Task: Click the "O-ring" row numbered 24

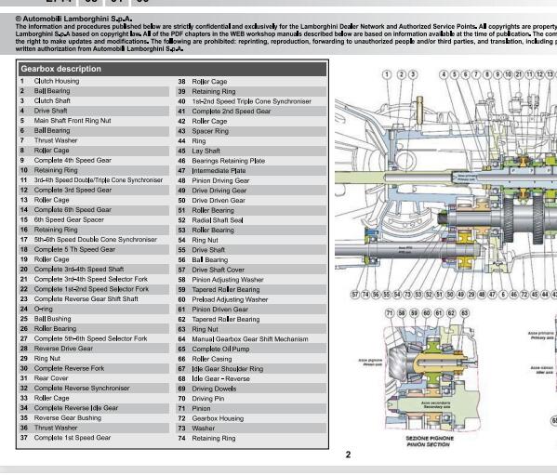Action: pos(94,310)
